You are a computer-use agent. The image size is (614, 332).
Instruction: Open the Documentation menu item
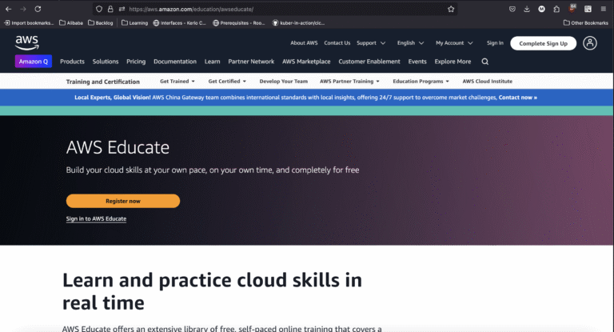point(175,62)
